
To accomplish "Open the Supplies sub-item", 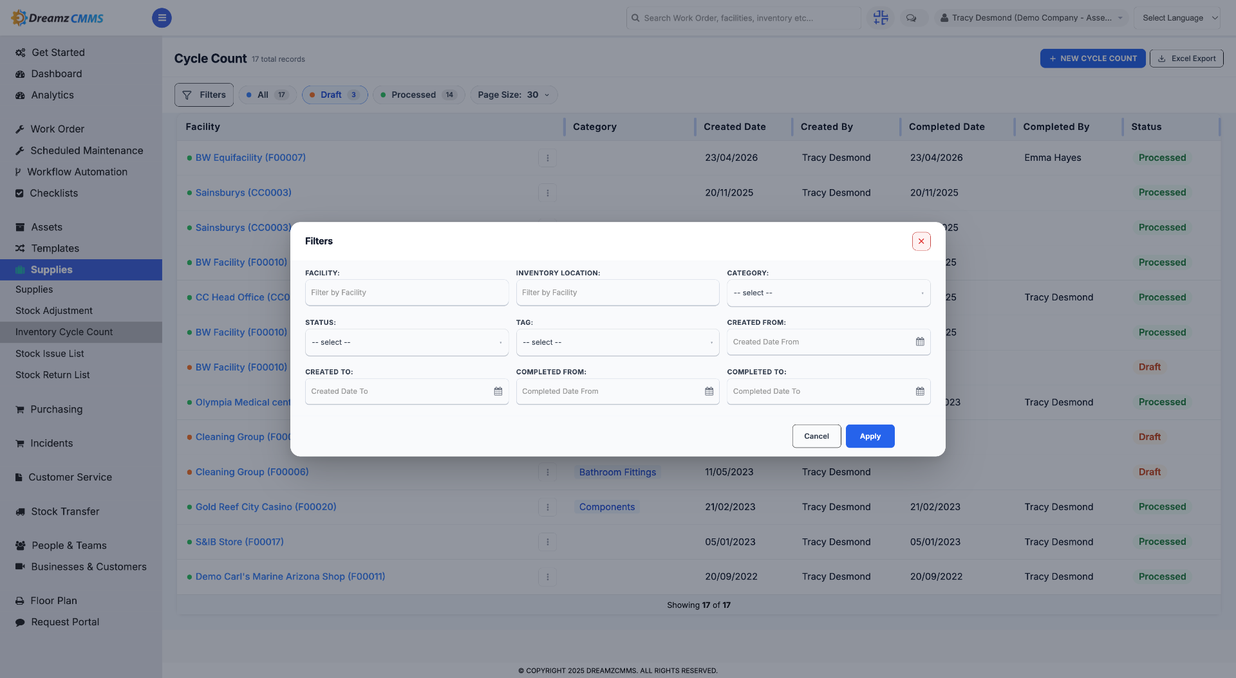I will (x=34, y=289).
